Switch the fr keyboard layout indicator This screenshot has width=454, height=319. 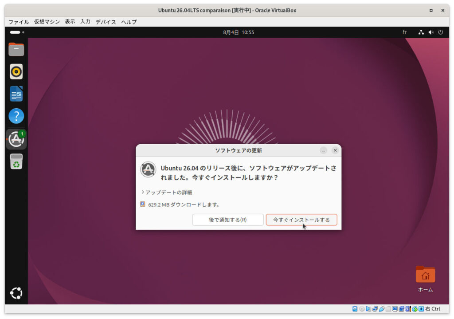(x=404, y=32)
